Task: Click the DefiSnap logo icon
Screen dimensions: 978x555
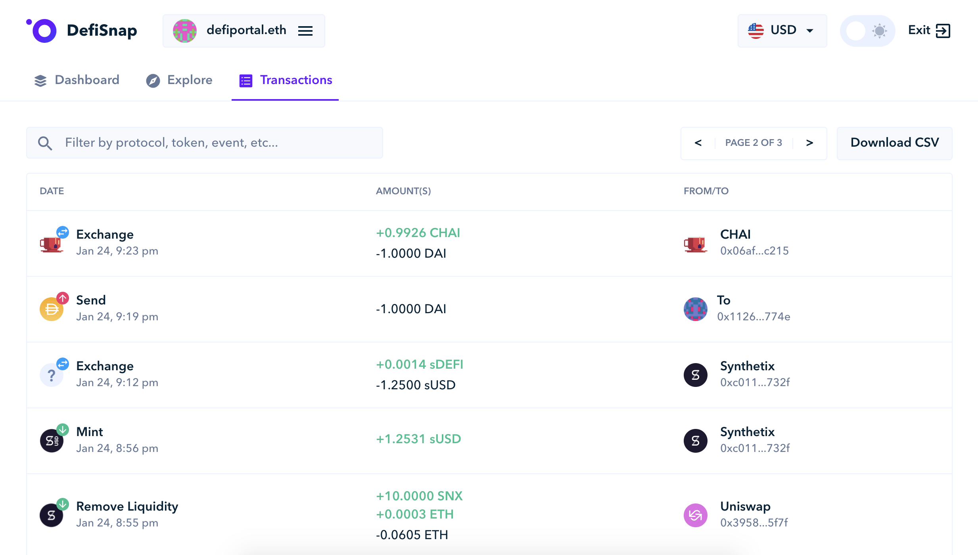Action: tap(43, 31)
